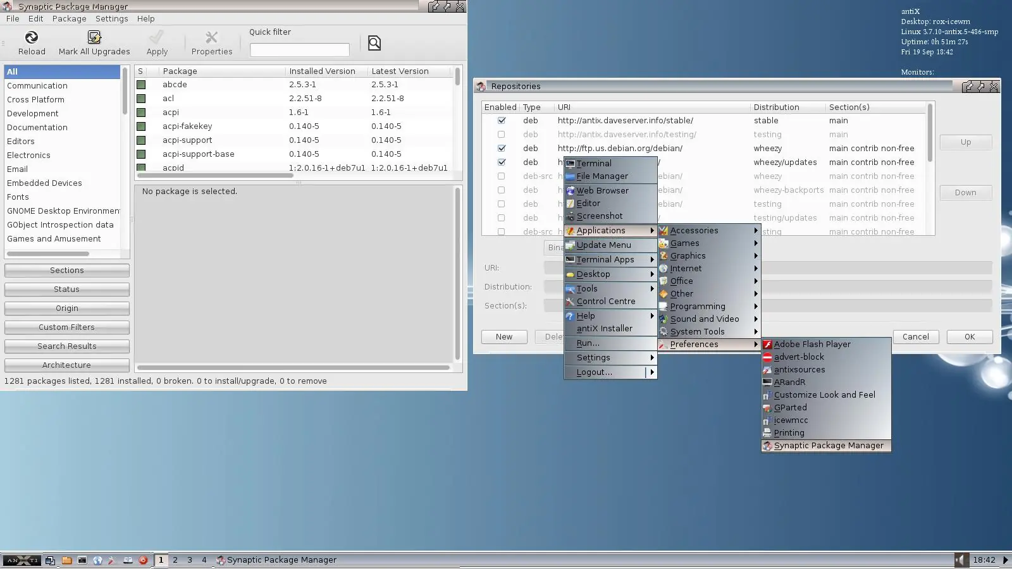Choose Run... from the start menu
The width and height of the screenshot is (1012, 569).
(610, 343)
